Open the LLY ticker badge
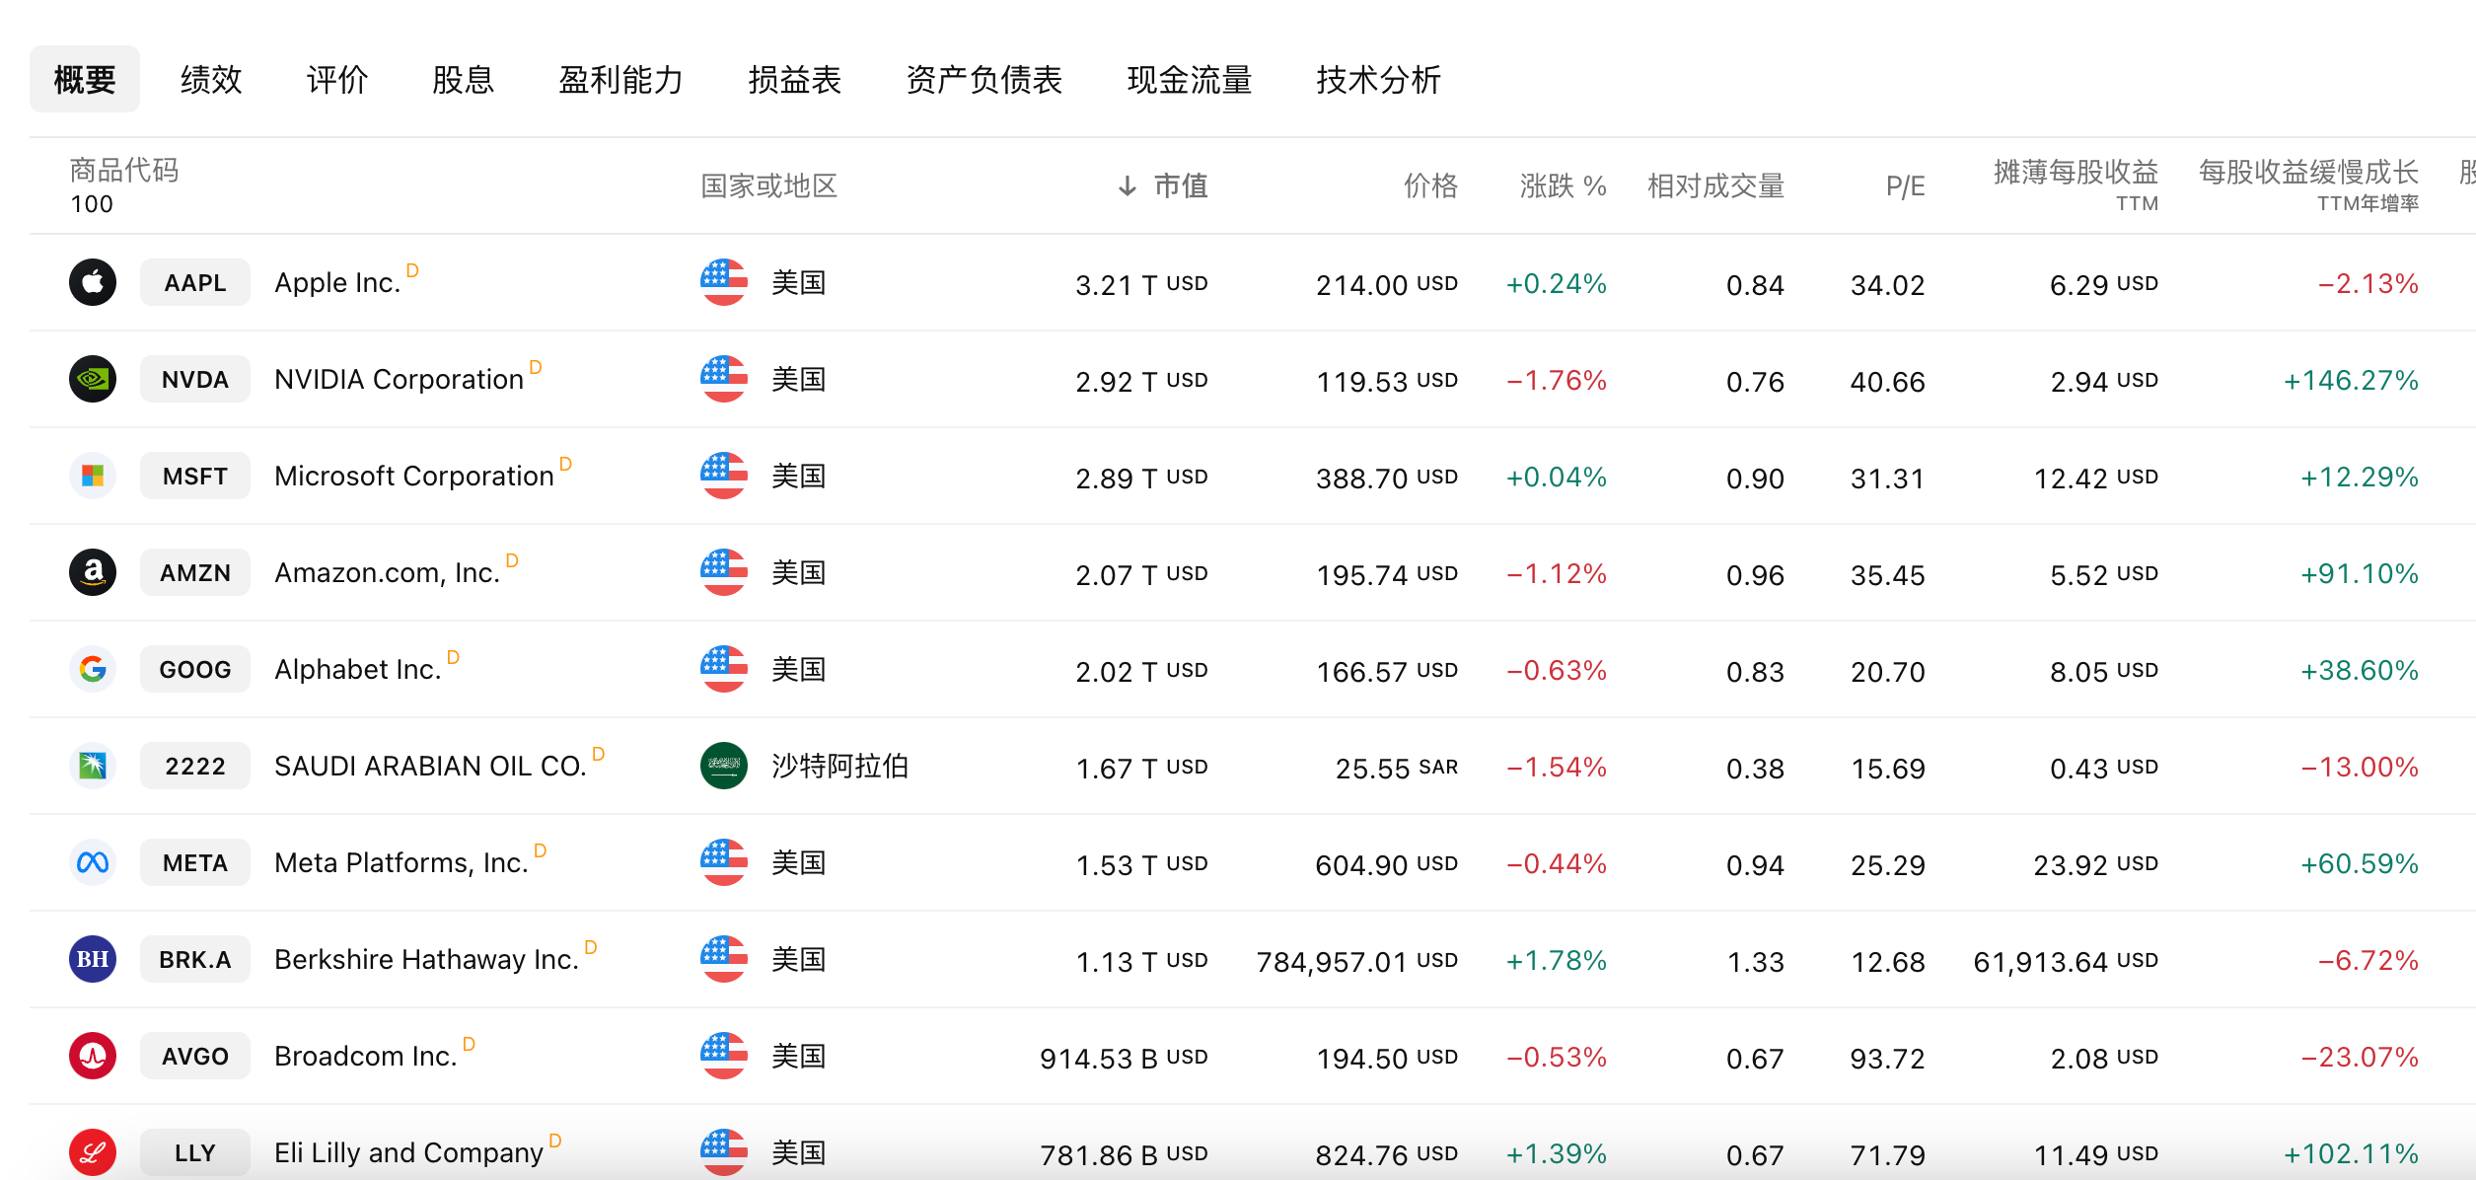The height and width of the screenshot is (1180, 2476). click(195, 1152)
